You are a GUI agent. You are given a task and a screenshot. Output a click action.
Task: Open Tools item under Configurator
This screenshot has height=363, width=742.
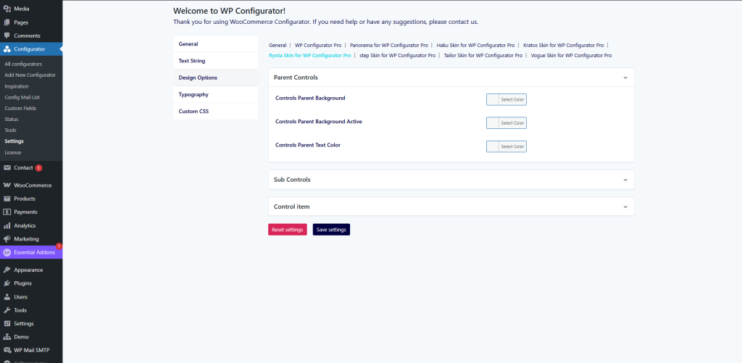click(10, 130)
